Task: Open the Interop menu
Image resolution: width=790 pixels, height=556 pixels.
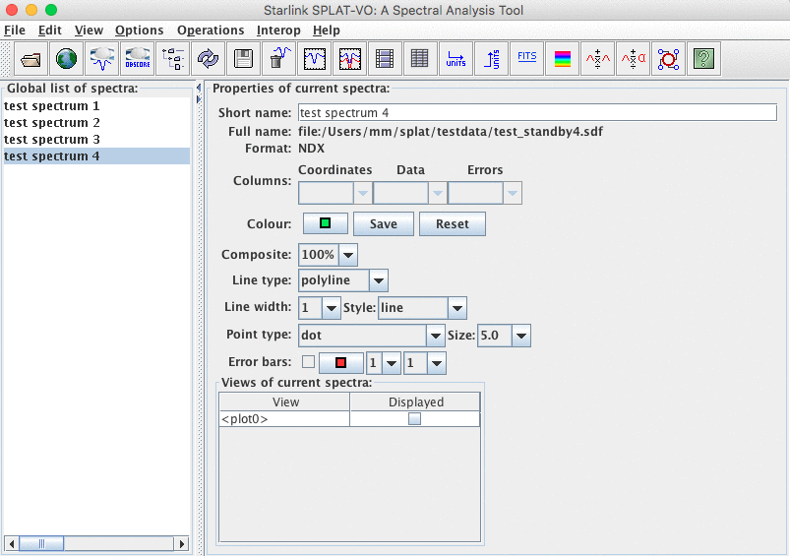Action: click(278, 31)
